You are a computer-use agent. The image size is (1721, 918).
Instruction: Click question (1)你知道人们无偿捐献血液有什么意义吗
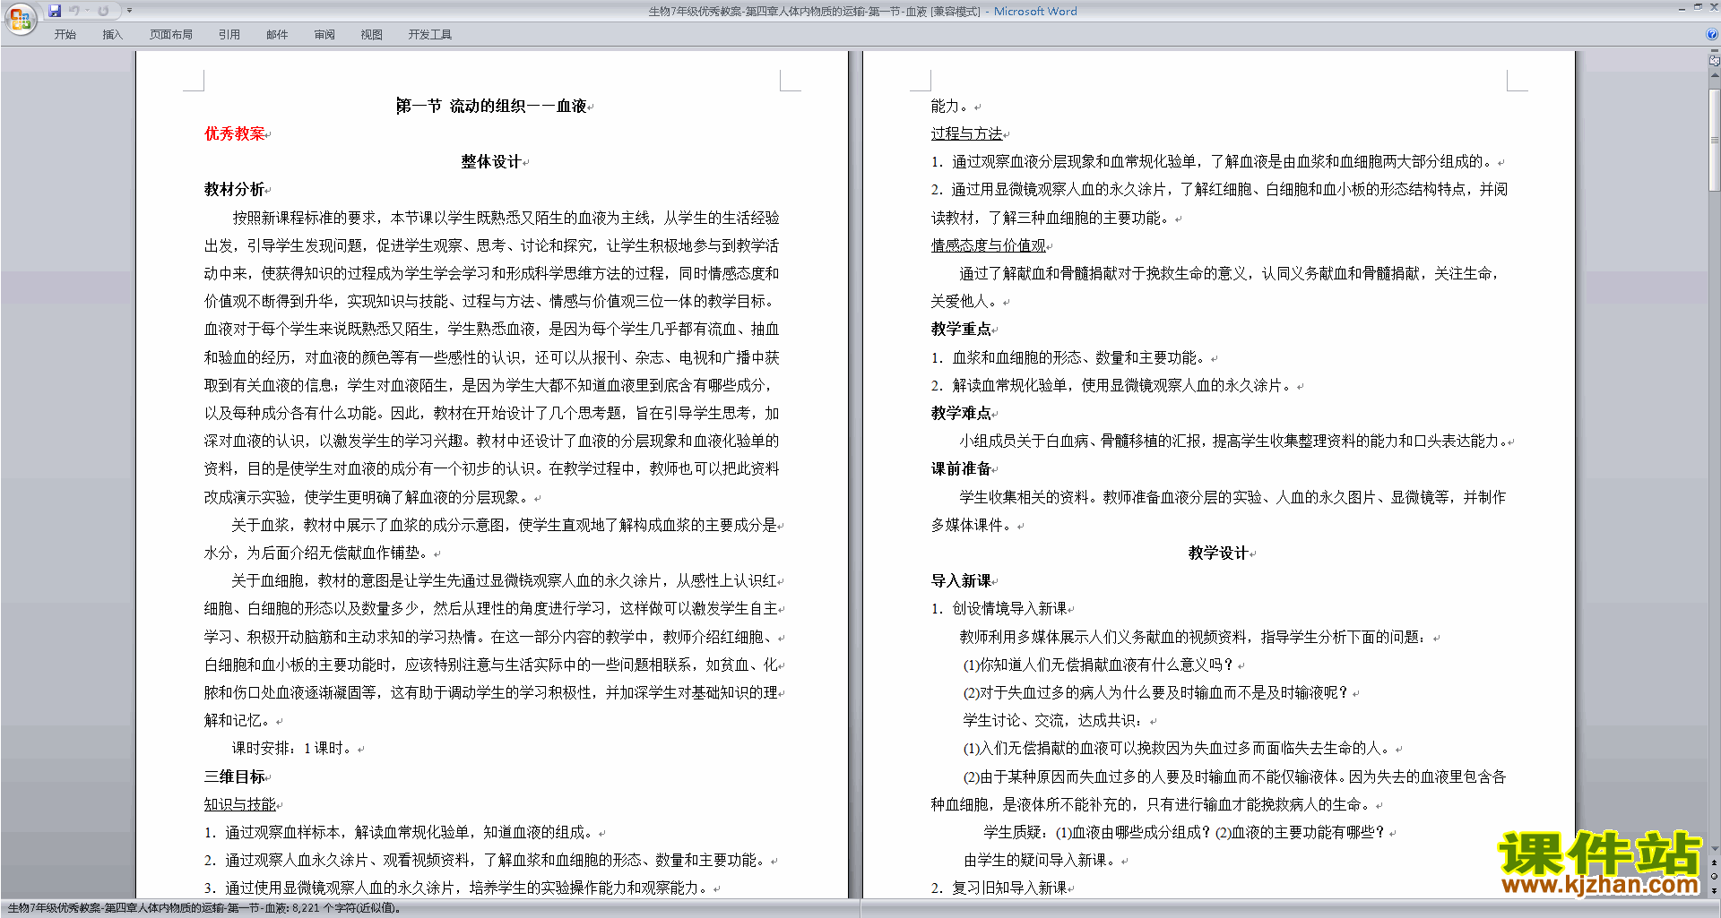1098,665
